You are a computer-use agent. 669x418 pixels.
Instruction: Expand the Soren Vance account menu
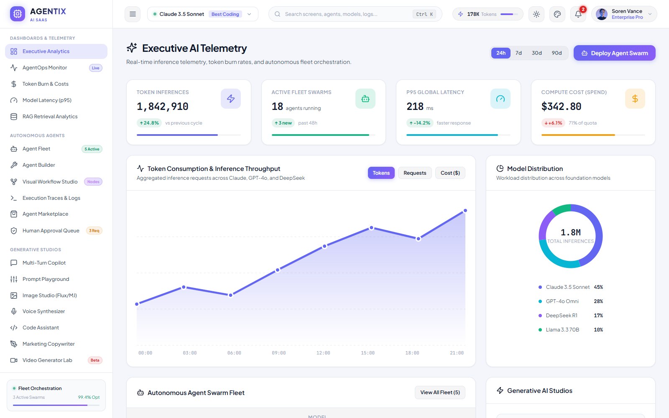coord(624,14)
